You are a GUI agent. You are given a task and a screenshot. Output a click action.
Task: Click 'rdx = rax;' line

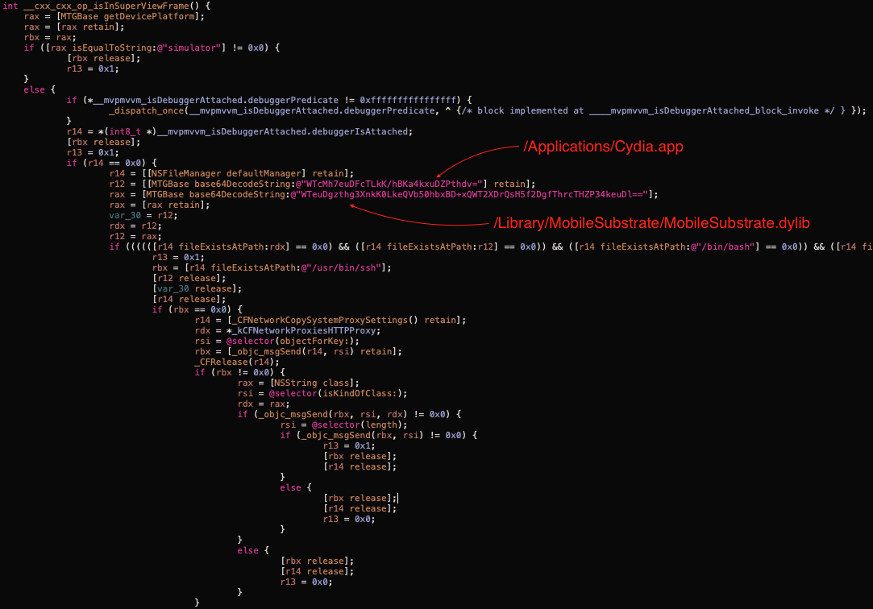pyautogui.click(x=264, y=404)
